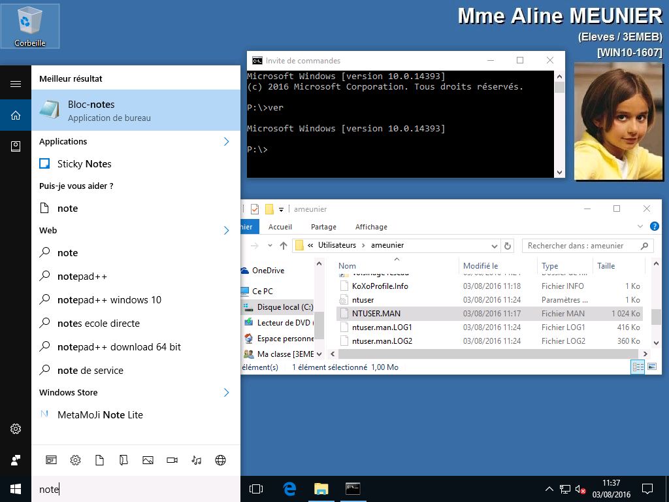Click the Windows Start button
Viewport: 669px width, 502px height.
tap(16, 489)
